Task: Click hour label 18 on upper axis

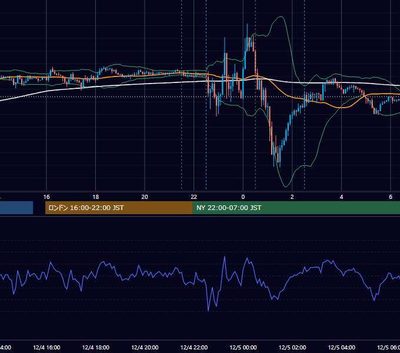Action: tap(96, 197)
